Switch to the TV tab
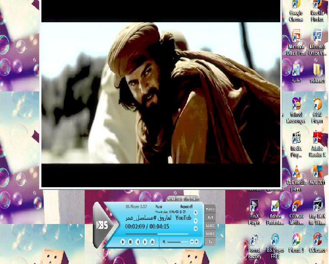Viewport: 329px width, 264px height. click(210, 242)
